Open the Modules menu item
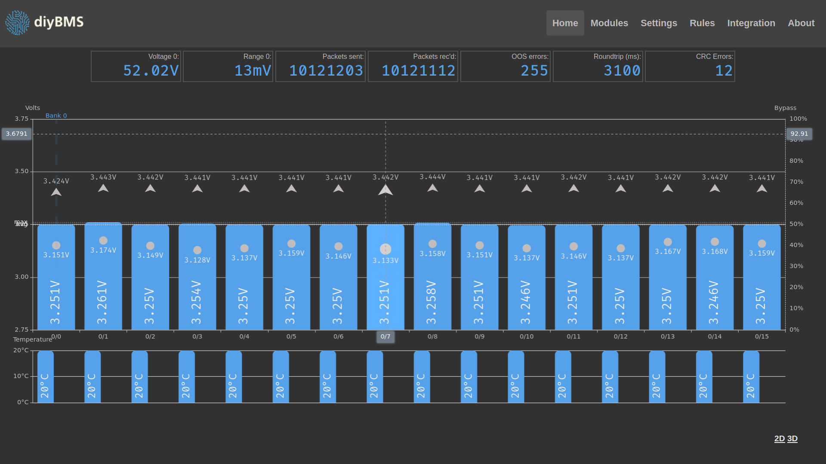826x464 pixels. [x=609, y=23]
